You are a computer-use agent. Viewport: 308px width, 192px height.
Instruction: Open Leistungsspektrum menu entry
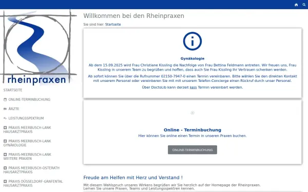26,118
